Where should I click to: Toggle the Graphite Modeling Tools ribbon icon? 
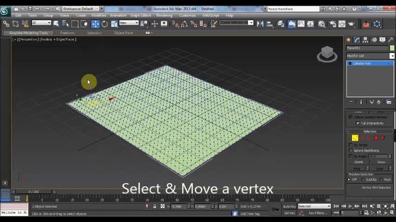pos(291,24)
